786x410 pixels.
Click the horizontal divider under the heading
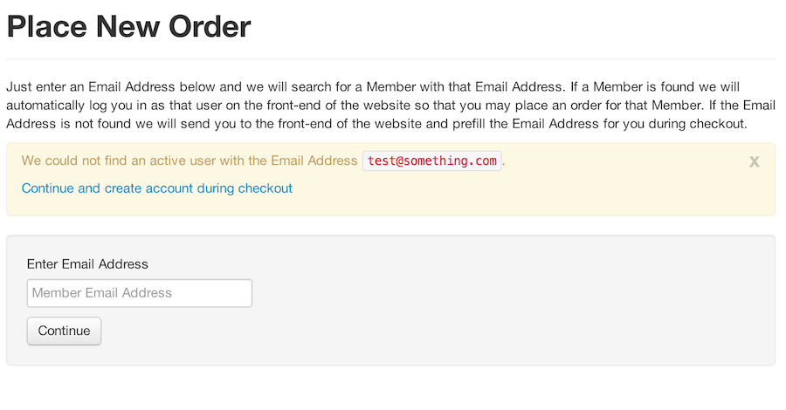click(390, 58)
